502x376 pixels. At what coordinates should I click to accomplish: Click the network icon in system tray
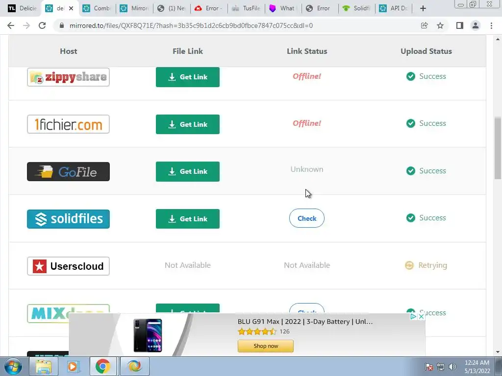[441, 367]
